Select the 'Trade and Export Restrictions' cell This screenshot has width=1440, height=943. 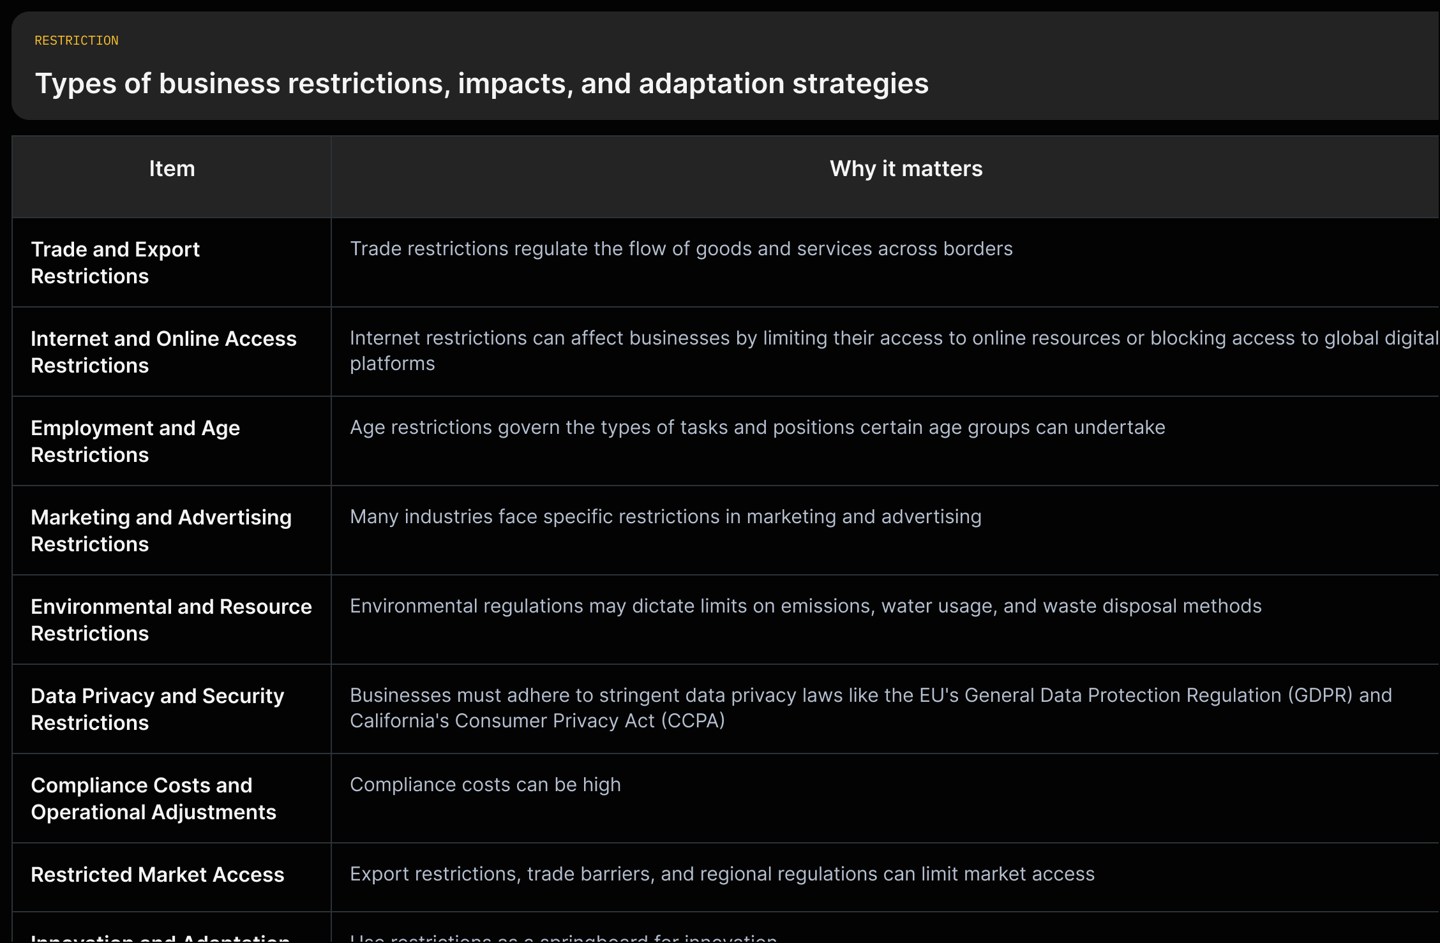click(x=172, y=262)
